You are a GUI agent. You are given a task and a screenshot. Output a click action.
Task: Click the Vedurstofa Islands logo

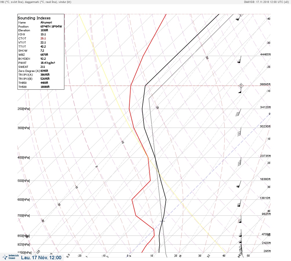[x=10, y=257]
